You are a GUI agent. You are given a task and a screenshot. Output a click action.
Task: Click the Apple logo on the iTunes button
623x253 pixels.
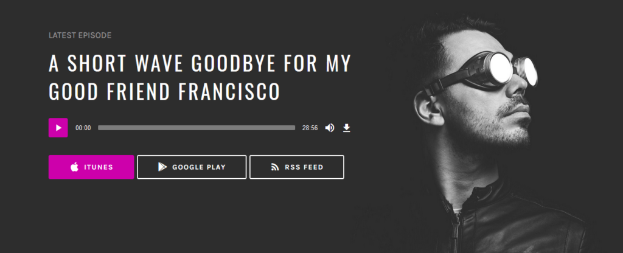click(74, 167)
